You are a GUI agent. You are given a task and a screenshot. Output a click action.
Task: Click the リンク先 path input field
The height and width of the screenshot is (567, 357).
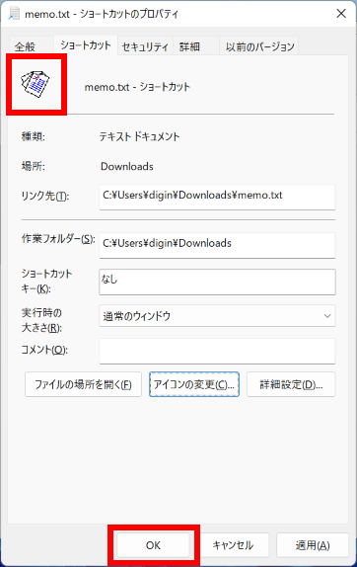[x=217, y=197]
